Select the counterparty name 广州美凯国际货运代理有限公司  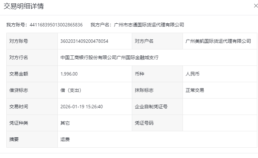click(218, 41)
